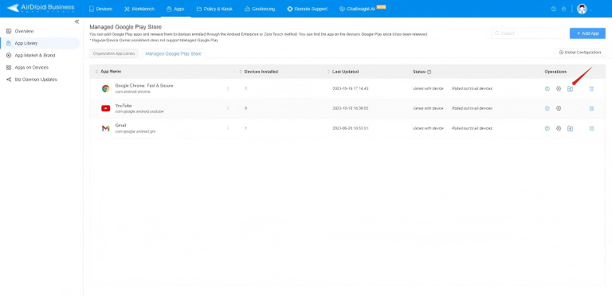This screenshot has width=612, height=296.
Task: Click the first blue circular operation icon for Gmail
Action: click(x=547, y=128)
